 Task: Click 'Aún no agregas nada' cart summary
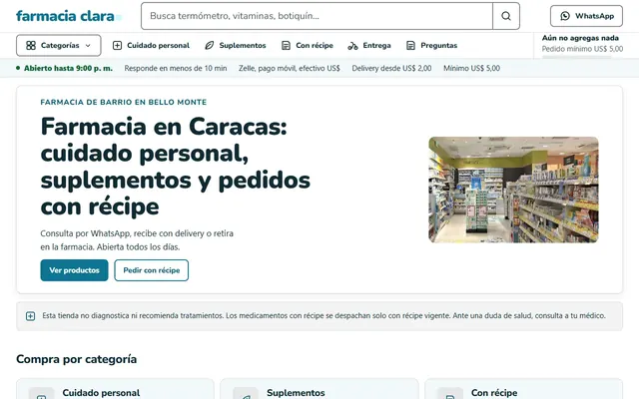coord(580,38)
